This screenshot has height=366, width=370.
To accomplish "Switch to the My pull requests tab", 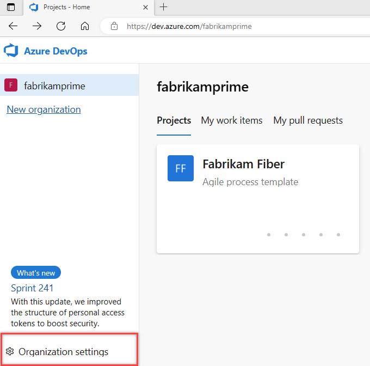I will coord(308,120).
